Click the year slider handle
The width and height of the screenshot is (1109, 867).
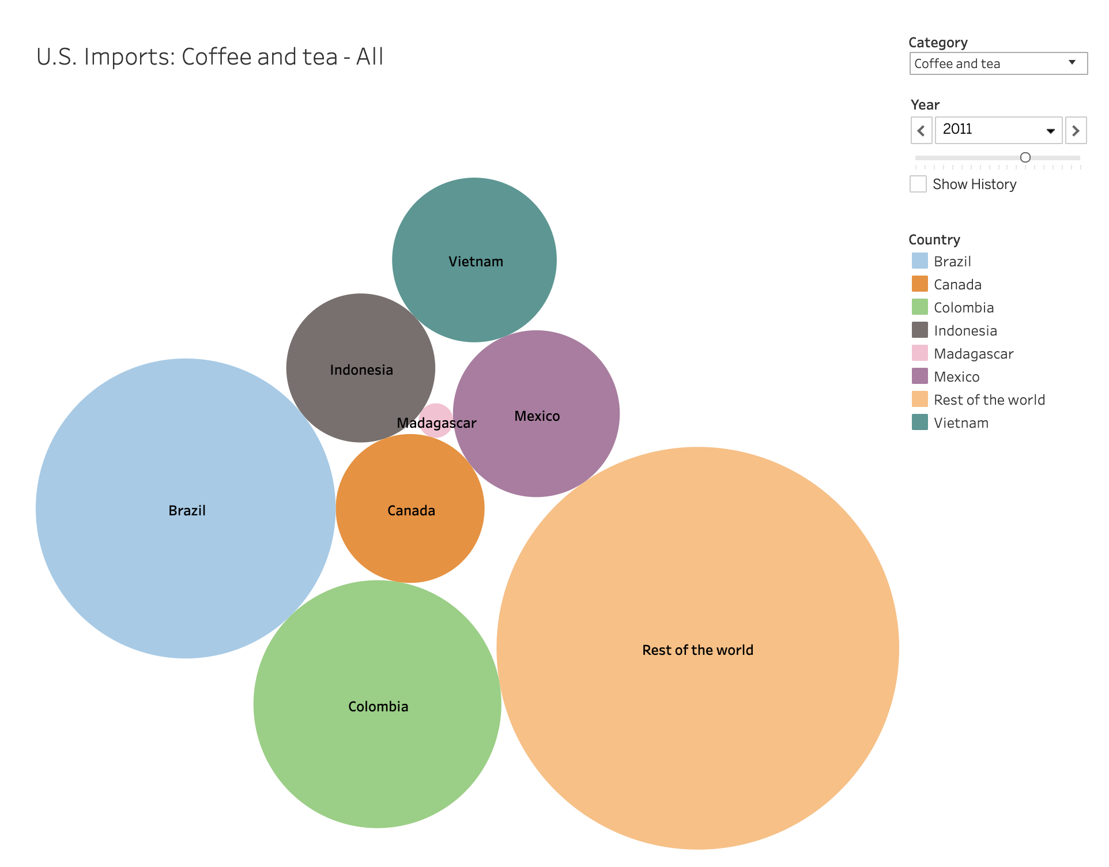pos(1025,157)
